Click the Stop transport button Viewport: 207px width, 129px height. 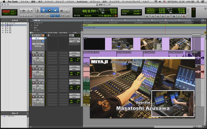click(x=174, y=16)
